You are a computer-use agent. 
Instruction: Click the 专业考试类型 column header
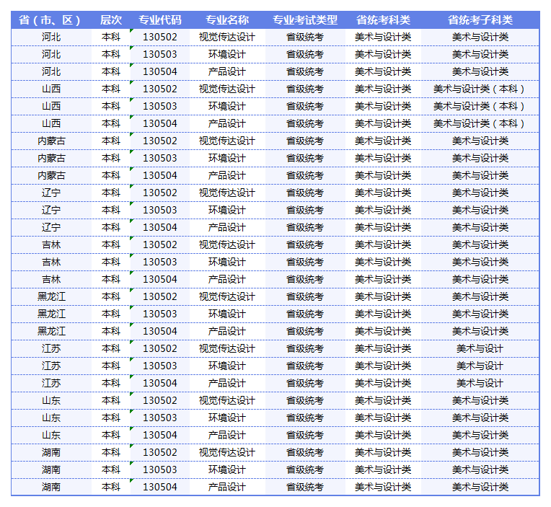click(x=304, y=19)
